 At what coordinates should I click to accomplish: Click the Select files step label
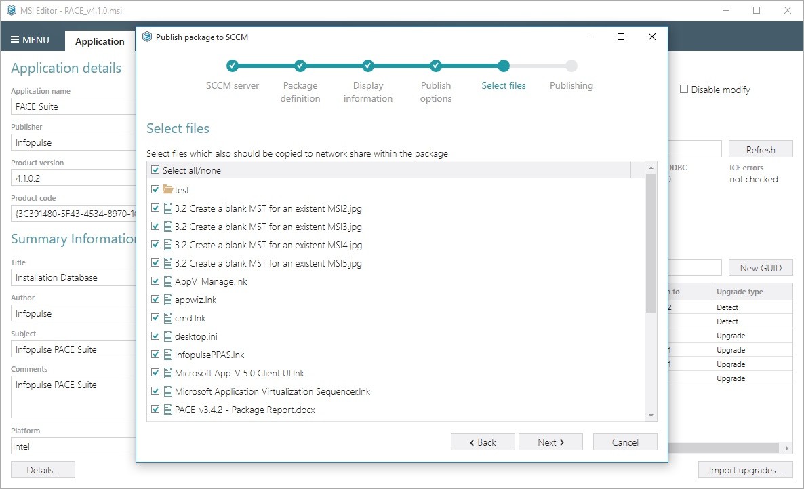coord(504,85)
